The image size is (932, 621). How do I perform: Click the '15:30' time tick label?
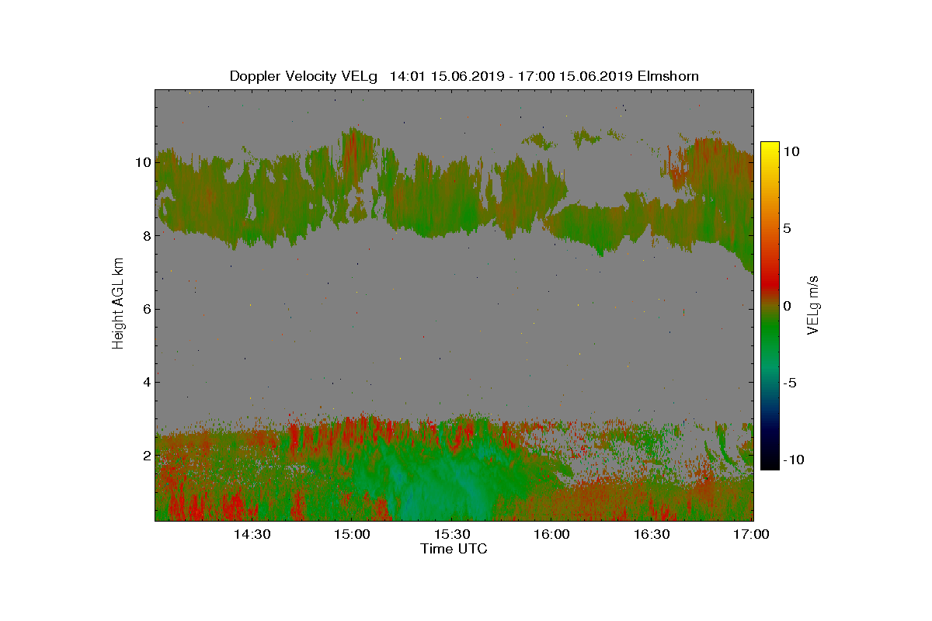(452, 535)
